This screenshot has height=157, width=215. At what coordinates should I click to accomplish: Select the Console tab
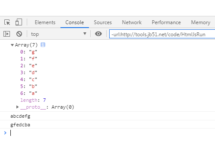pos(75,22)
